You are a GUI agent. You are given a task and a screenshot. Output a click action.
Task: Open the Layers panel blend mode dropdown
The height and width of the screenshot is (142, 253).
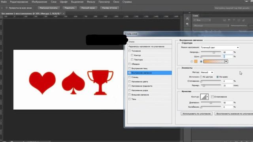click(211, 26)
